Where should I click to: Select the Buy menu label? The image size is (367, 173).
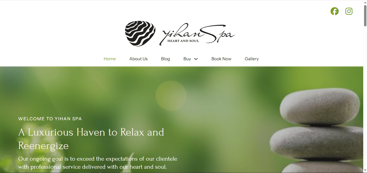click(x=187, y=59)
